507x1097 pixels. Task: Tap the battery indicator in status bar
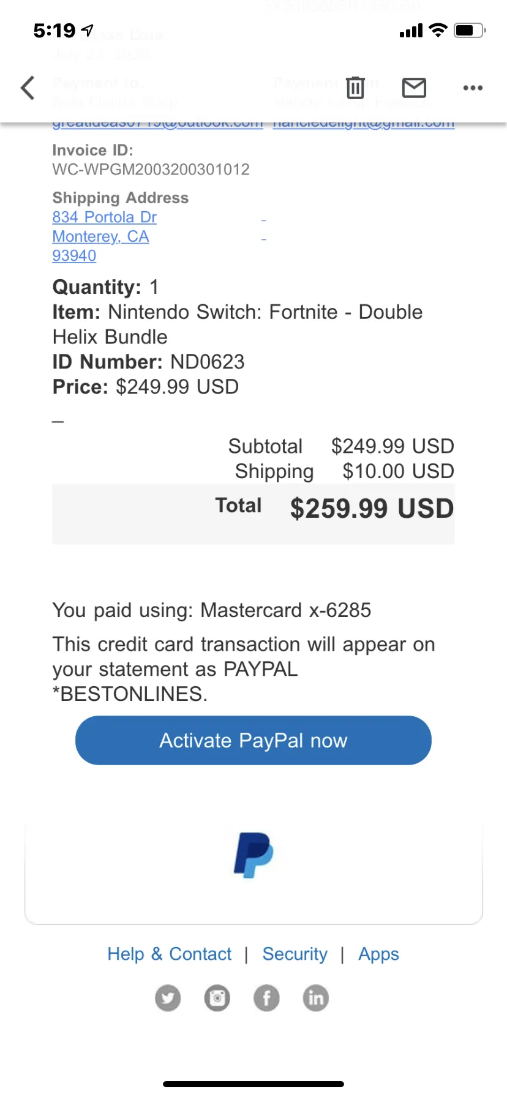(x=470, y=30)
